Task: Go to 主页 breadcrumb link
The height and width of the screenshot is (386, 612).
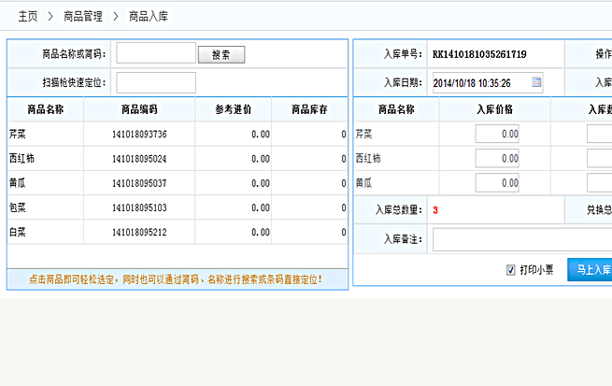Action: 28,17
